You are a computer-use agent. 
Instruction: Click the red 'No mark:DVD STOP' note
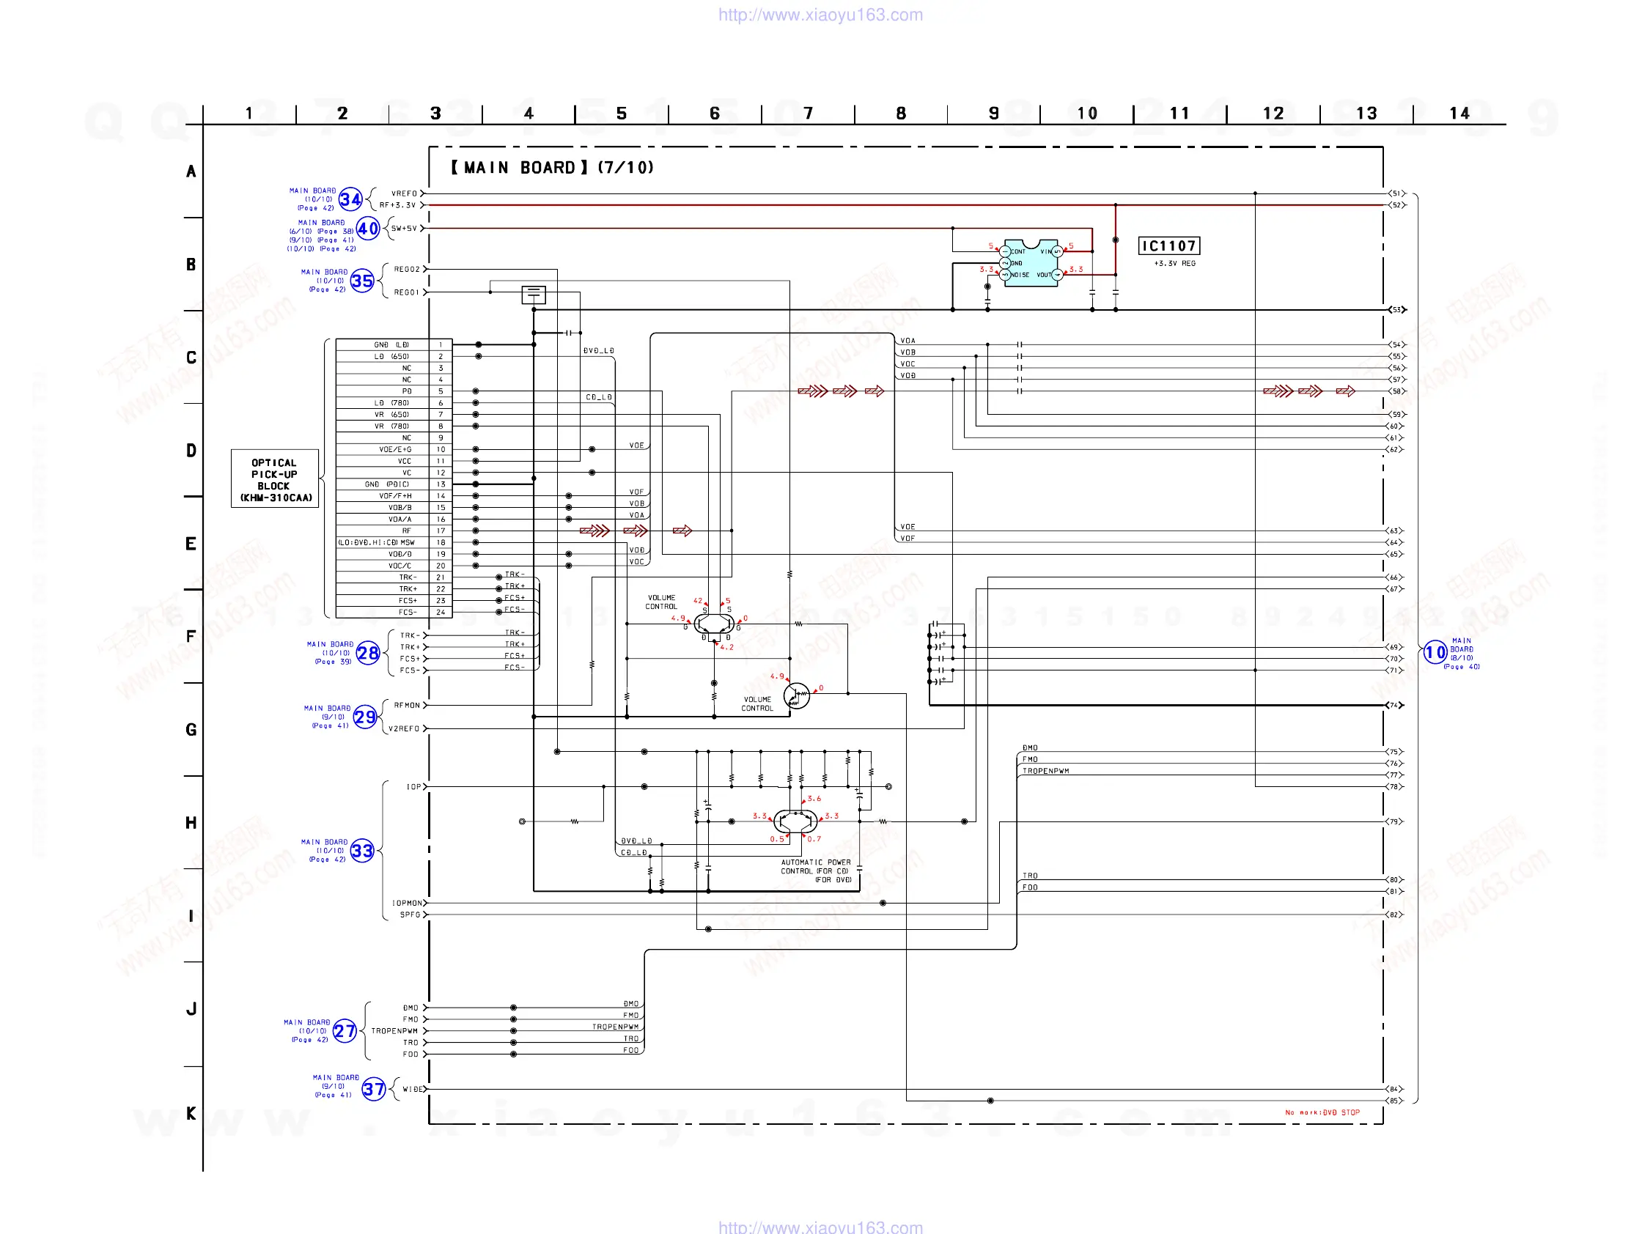point(1322,1112)
